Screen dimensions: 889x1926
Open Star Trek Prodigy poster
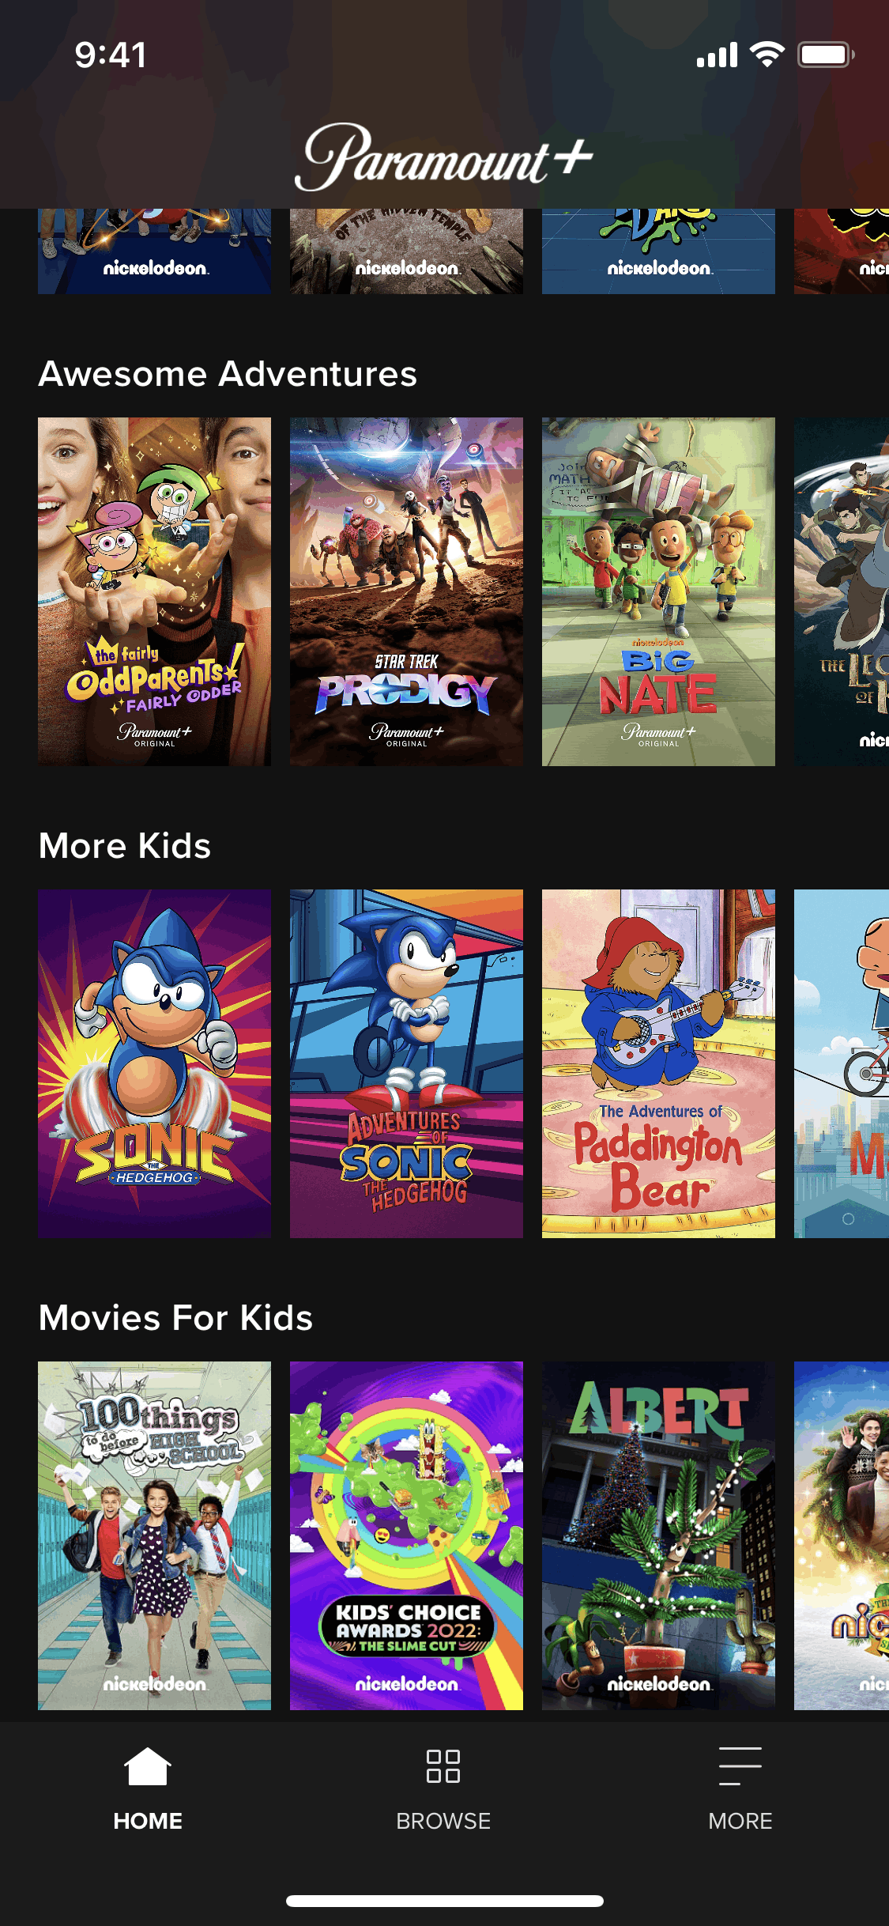coord(406,591)
